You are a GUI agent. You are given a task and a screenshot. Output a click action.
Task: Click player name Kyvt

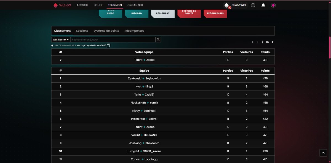tap(138, 86)
